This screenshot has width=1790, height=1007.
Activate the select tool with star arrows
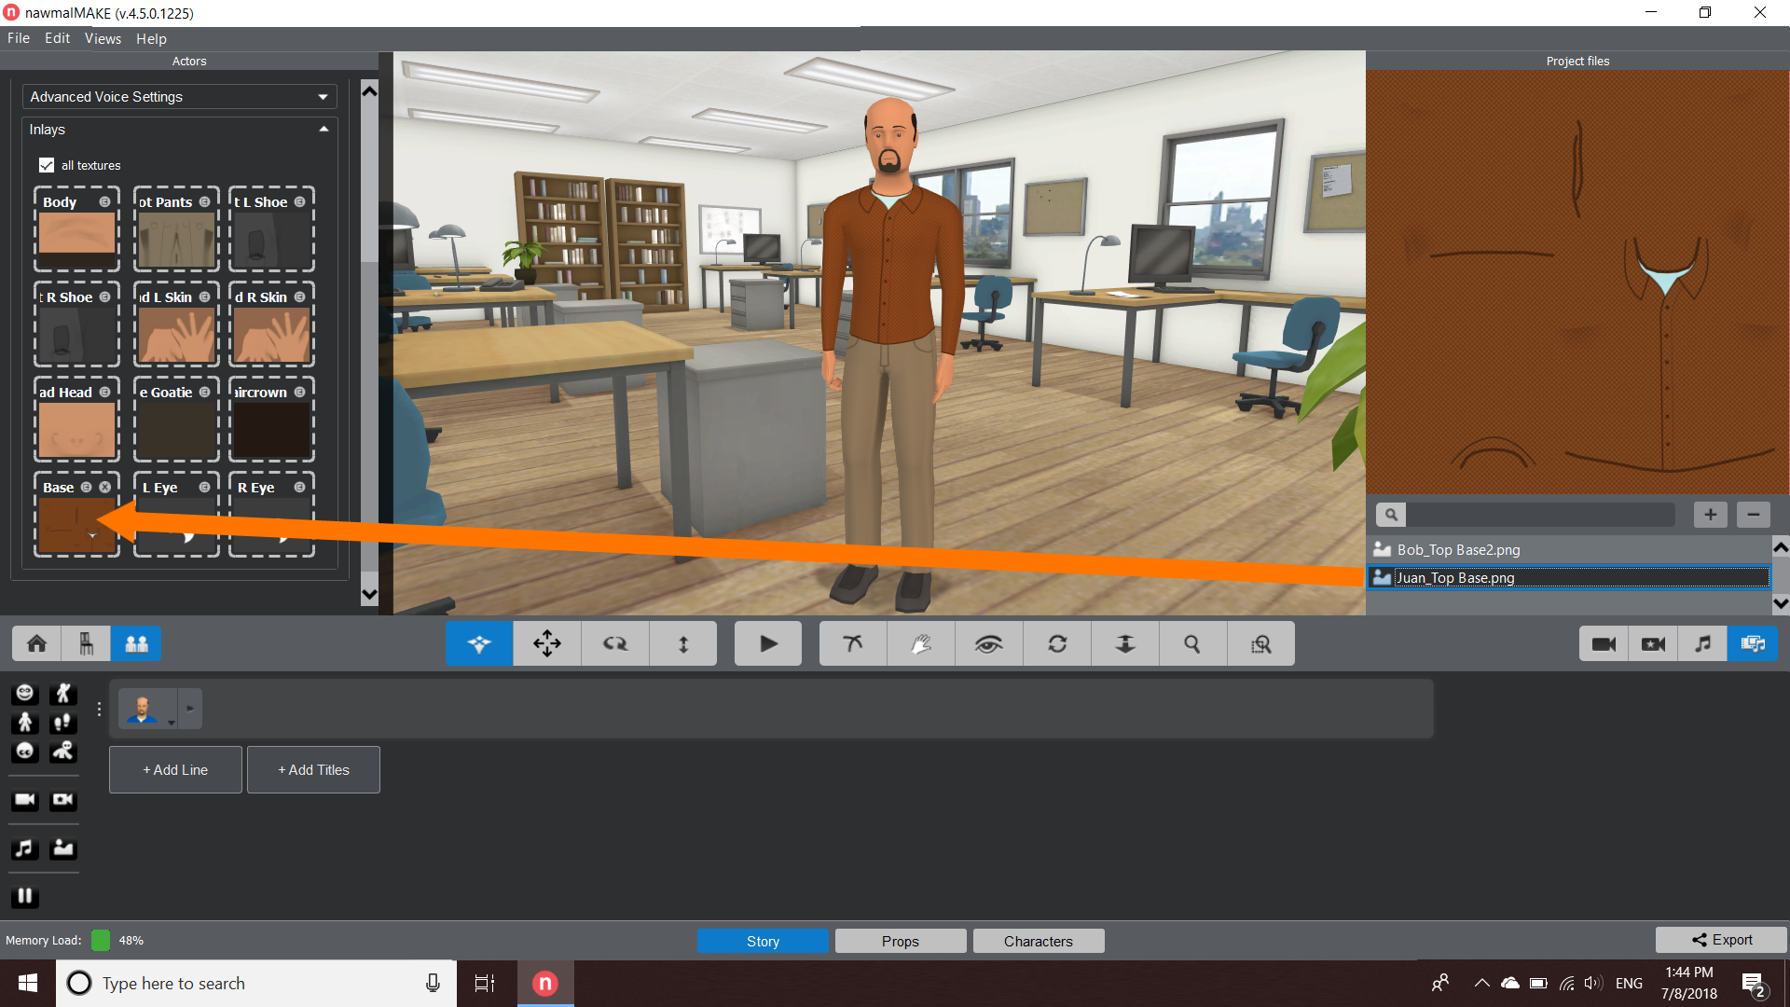click(479, 643)
